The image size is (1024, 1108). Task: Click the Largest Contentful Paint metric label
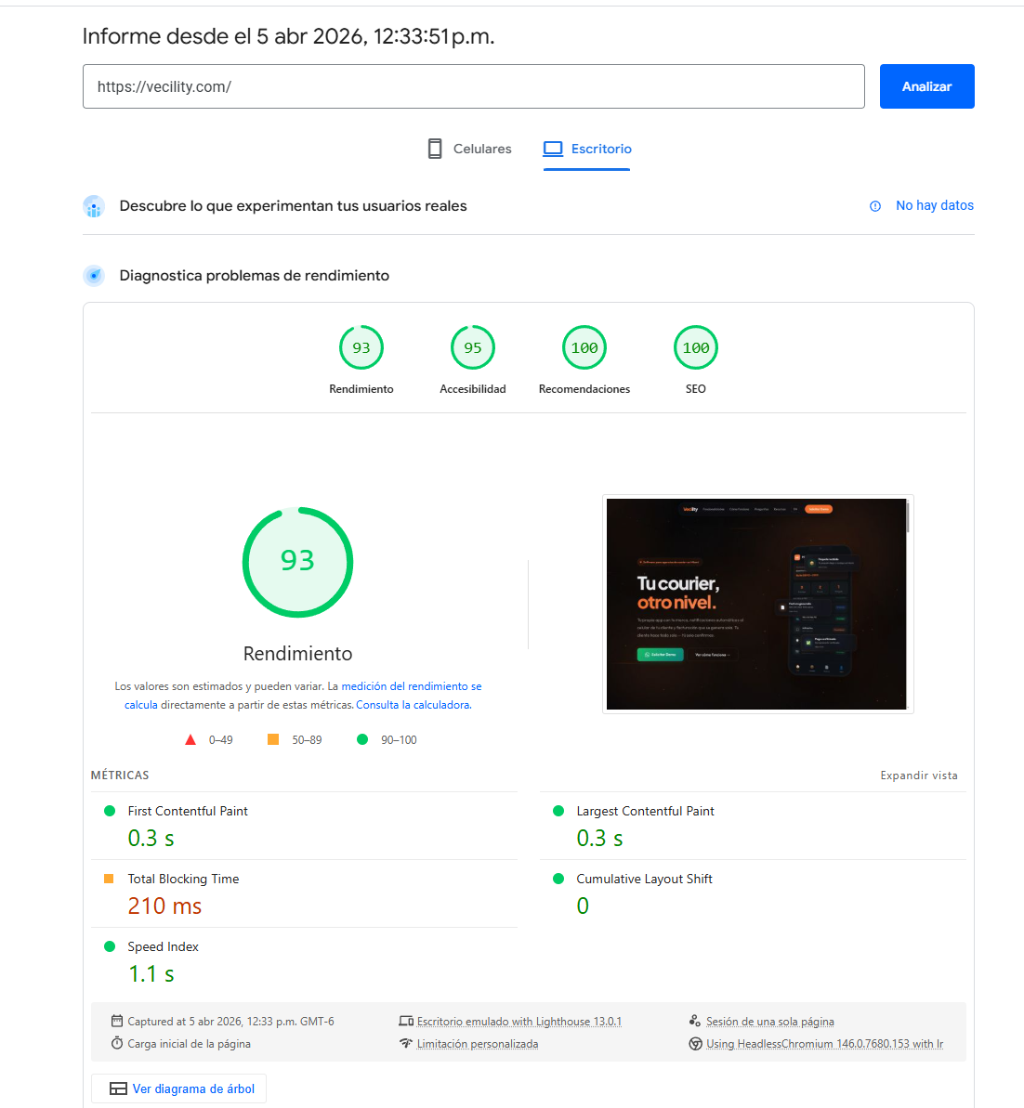pyautogui.click(x=645, y=811)
